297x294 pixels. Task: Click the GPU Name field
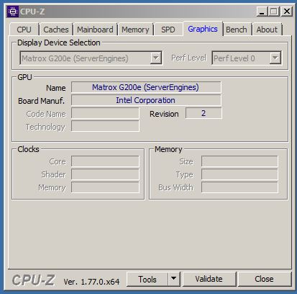click(x=146, y=87)
